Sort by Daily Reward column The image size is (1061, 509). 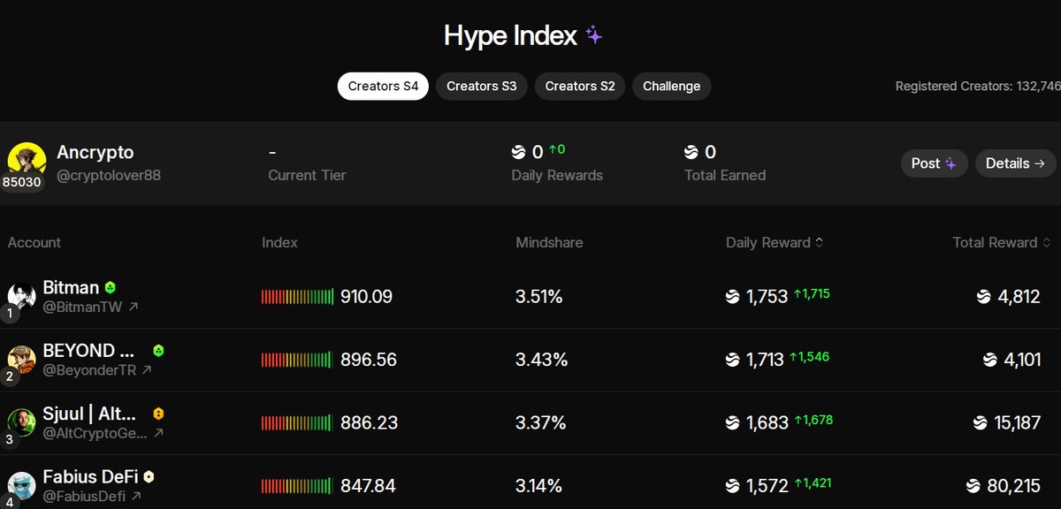point(775,242)
